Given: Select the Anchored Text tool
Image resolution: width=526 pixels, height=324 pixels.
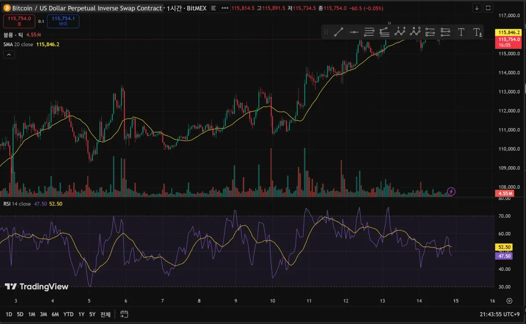Looking at the screenshot, I should [x=477, y=32].
